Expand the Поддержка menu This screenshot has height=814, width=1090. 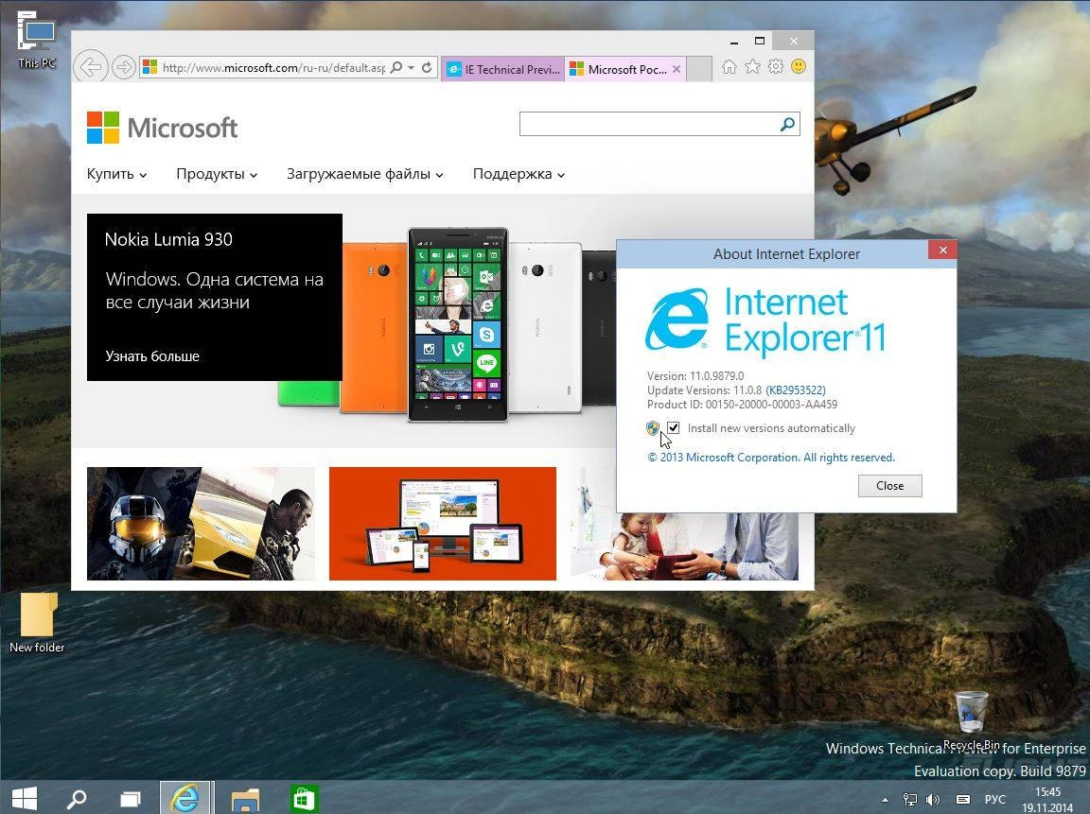pyautogui.click(x=519, y=174)
